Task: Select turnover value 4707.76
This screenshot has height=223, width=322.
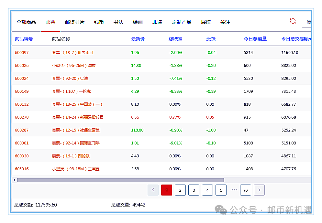Action: (x=289, y=169)
